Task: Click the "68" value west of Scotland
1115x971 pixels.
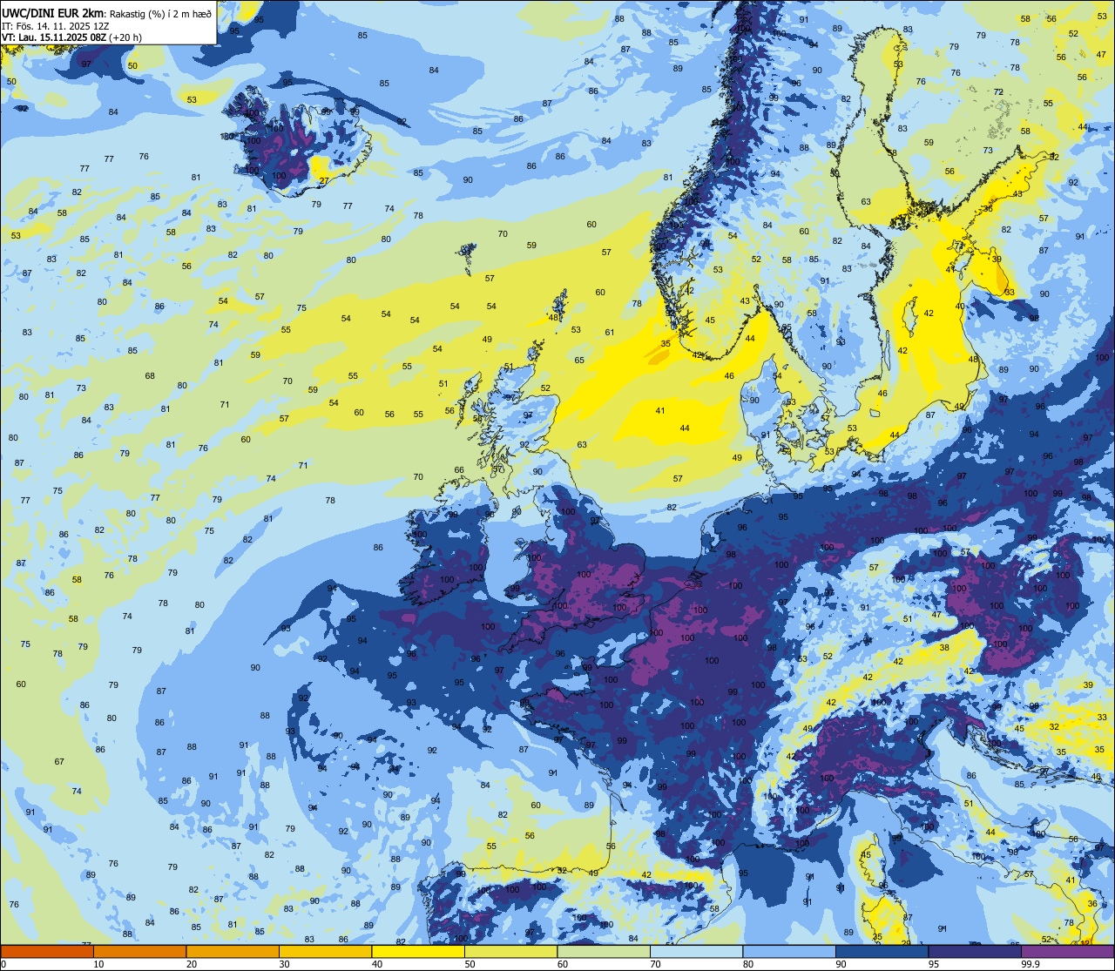Action: [150, 375]
